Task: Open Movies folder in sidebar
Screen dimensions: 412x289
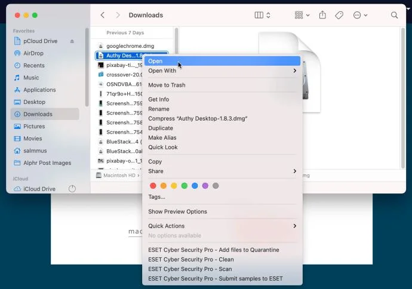Action: (x=33, y=139)
